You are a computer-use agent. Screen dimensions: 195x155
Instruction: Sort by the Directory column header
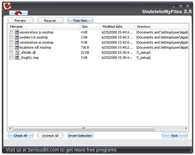click(x=161, y=26)
